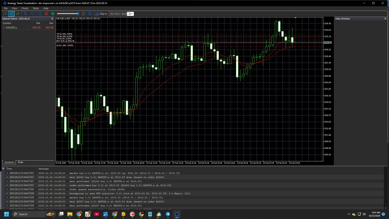Click the Ask column header
This screenshot has width=389, height=219.
(x=51, y=23)
